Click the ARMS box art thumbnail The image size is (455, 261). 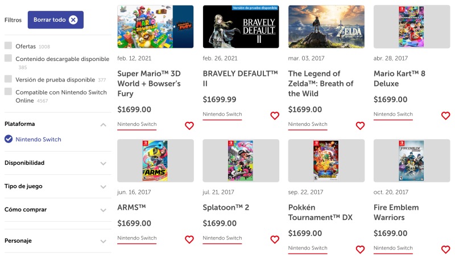[x=155, y=161]
